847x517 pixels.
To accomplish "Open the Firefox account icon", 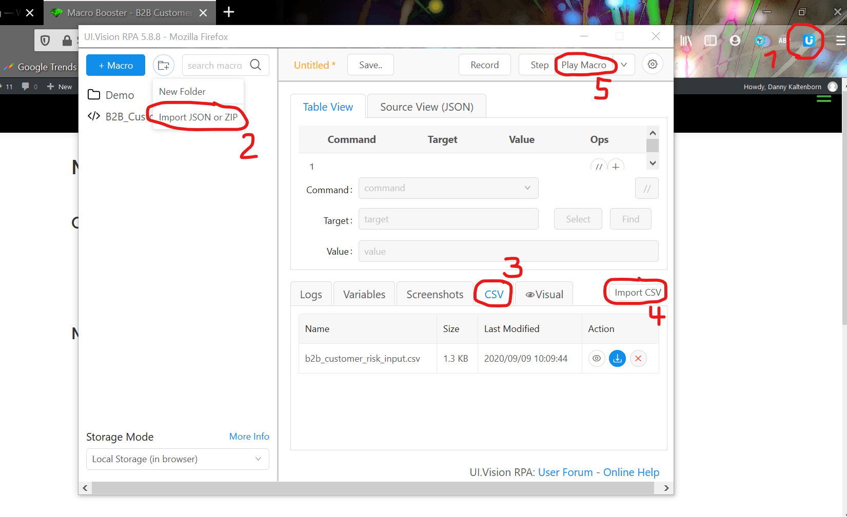I will coord(735,40).
